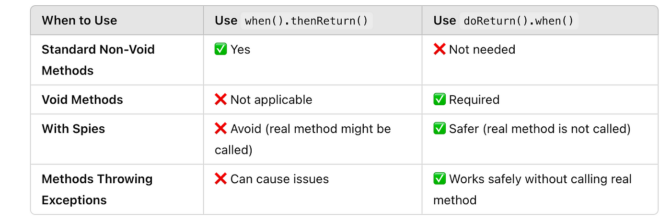Click red X next to Can cause issues

[x=221, y=179]
